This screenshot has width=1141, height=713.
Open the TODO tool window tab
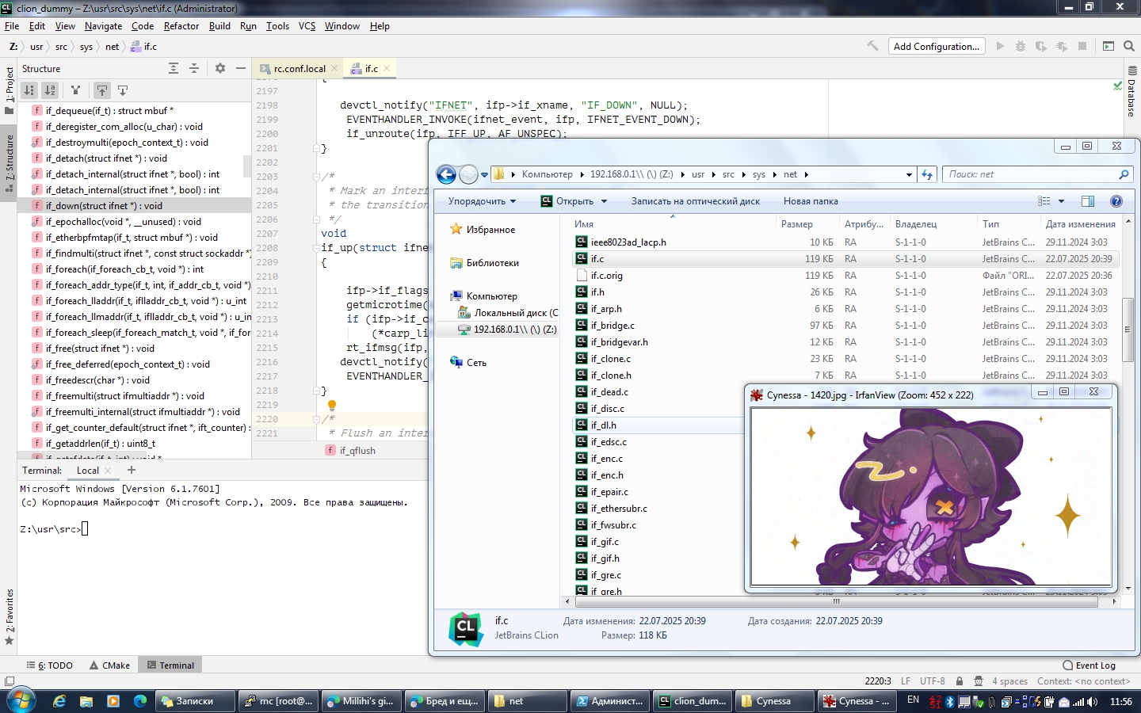click(49, 665)
